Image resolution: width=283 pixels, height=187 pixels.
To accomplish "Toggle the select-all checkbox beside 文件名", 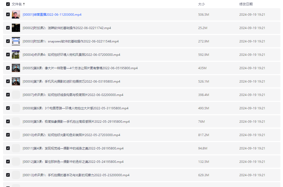I will click(x=8, y=4).
